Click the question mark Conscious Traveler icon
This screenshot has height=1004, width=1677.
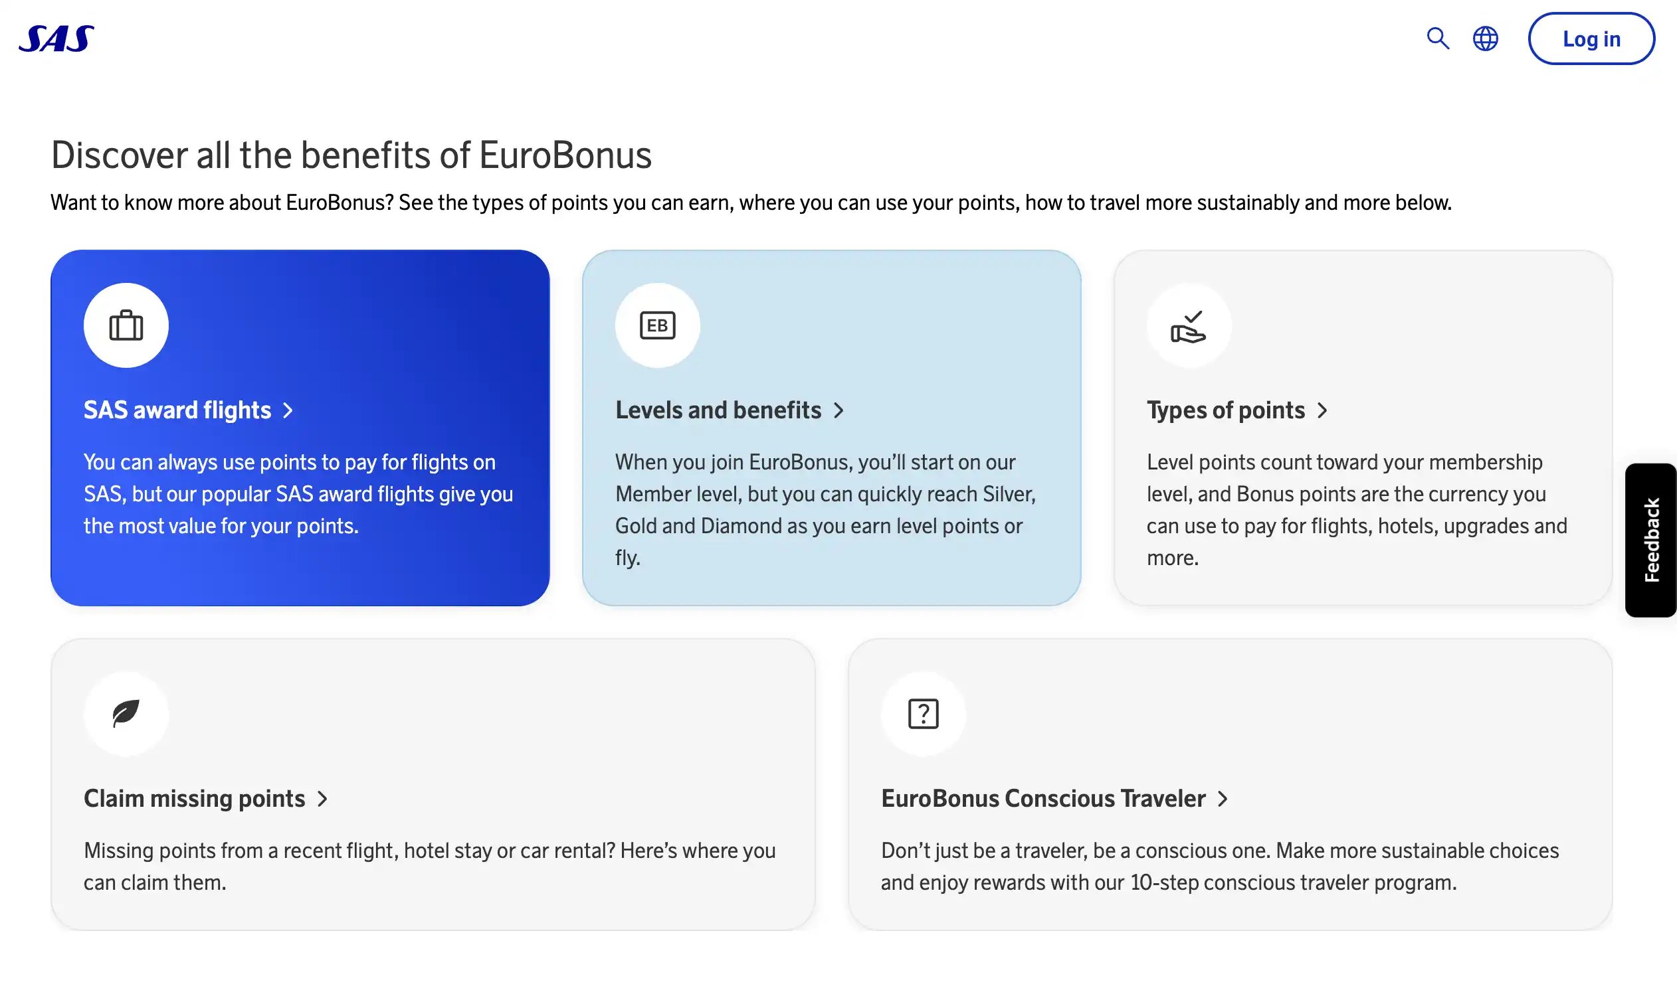923,714
